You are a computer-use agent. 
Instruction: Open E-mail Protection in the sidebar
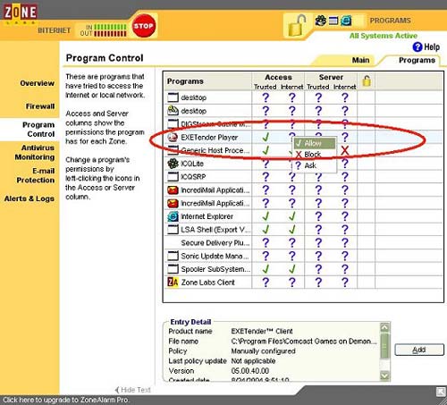[36, 175]
